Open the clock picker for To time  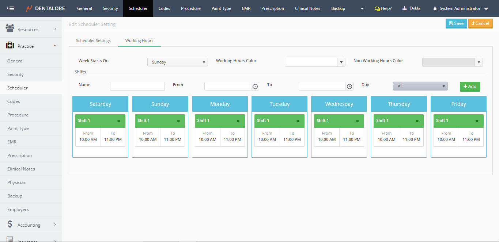349,87
